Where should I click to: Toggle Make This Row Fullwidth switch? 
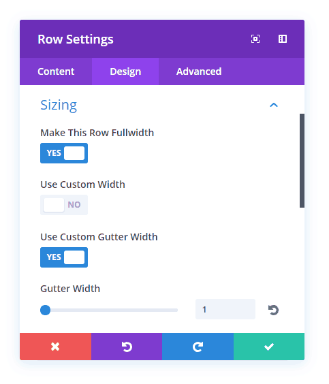click(64, 153)
